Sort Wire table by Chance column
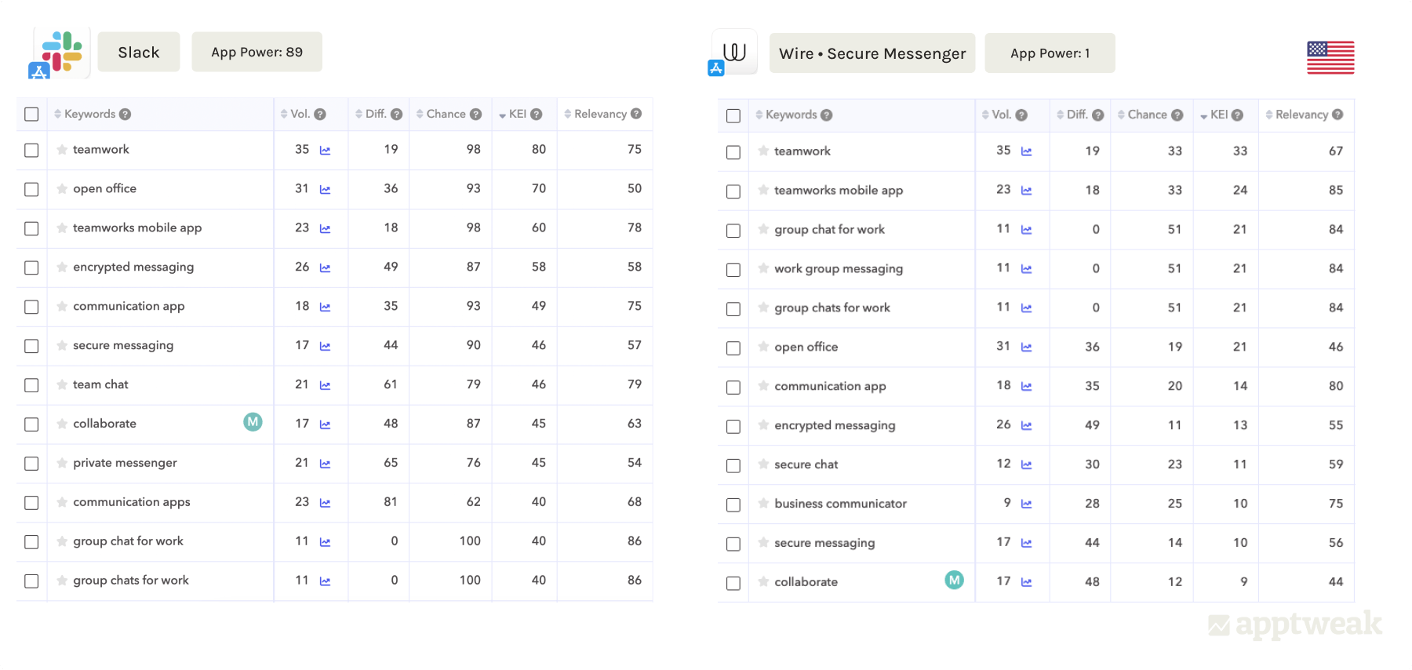Image resolution: width=1412 pixels, height=670 pixels. [1146, 115]
